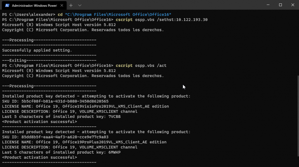Click the first 'Product activation successful' line

pos(39,122)
